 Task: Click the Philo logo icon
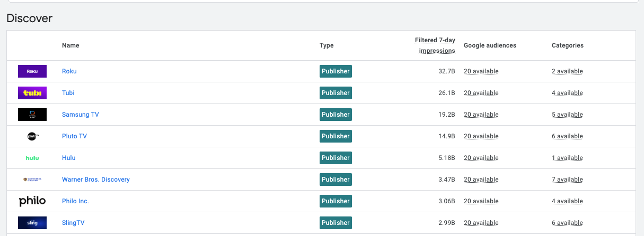(32, 201)
